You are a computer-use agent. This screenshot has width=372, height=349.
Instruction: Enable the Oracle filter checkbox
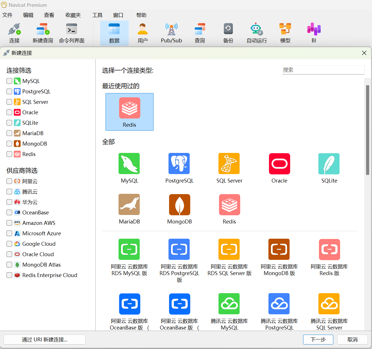pos(9,112)
